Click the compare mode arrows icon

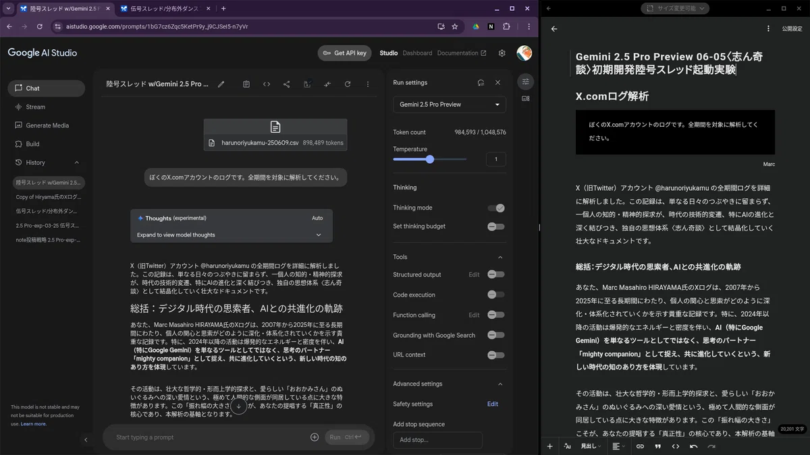327,84
